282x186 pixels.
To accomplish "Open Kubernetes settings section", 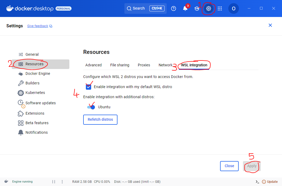I will click(40, 93).
